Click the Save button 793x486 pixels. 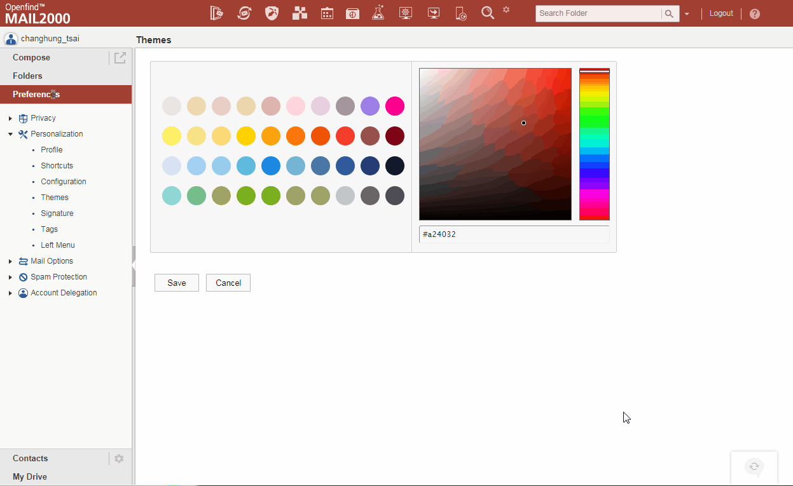tap(177, 283)
